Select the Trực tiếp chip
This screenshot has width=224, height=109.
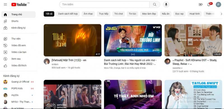click(104, 14)
